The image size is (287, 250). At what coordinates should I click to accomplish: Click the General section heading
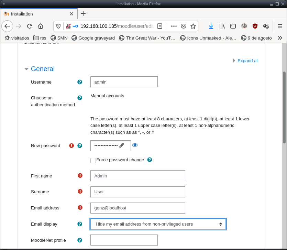43,69
